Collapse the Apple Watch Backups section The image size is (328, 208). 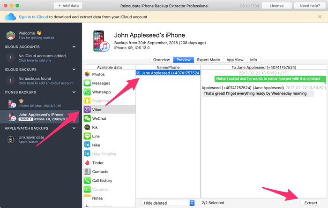tap(74, 128)
